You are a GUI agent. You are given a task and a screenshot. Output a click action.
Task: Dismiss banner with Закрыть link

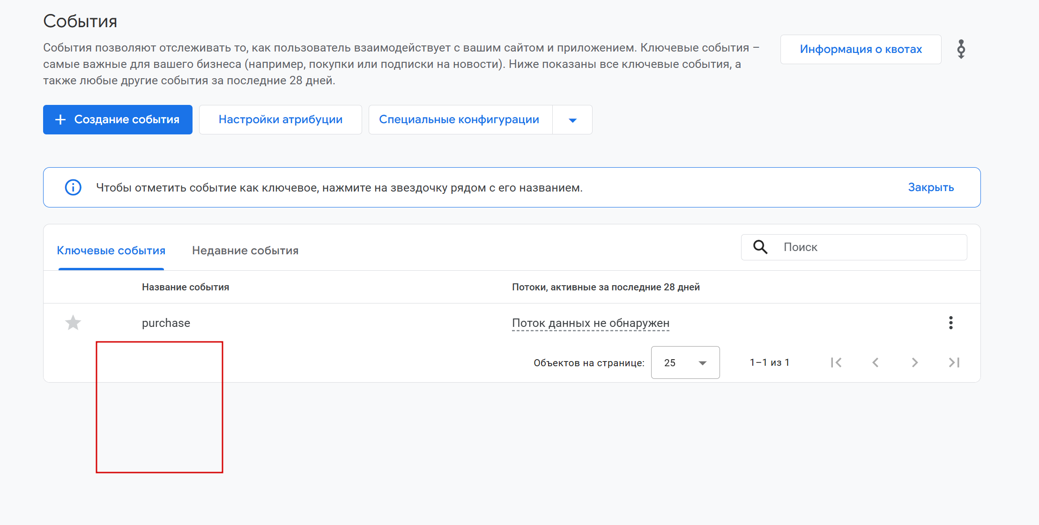[x=930, y=187]
